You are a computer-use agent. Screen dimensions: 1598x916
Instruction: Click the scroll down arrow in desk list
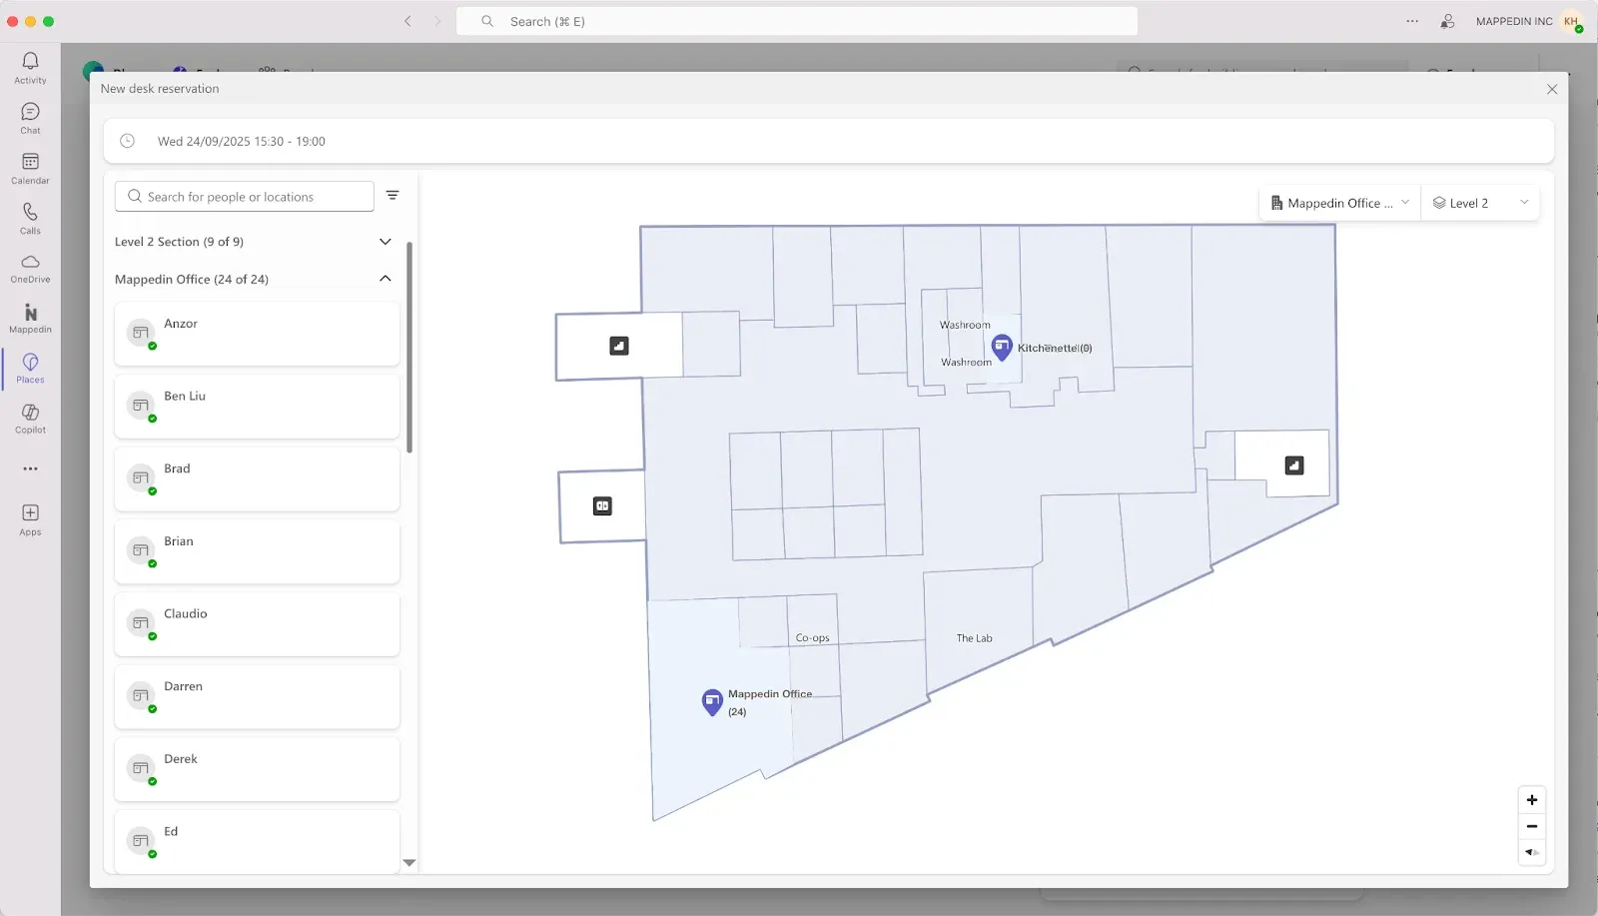408,862
